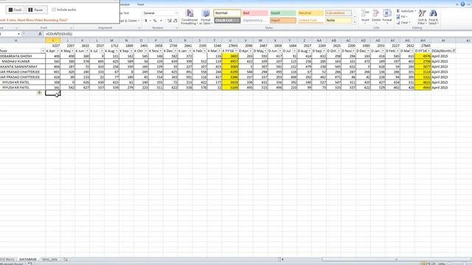472x265 pixels.
Task: Click the Finish recording button
Action: pyautogui.click(x=15, y=10)
